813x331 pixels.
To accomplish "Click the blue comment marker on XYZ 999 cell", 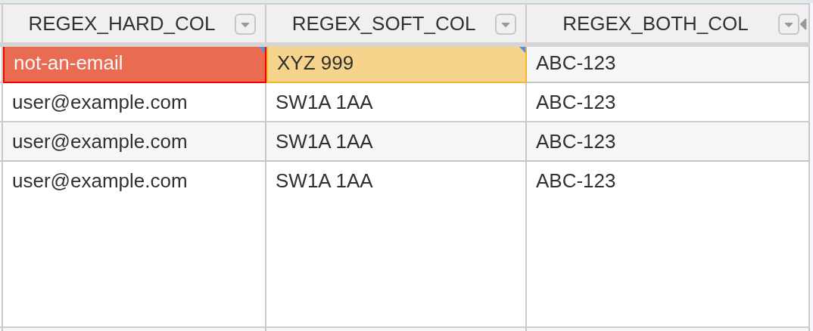I will (x=523, y=49).
